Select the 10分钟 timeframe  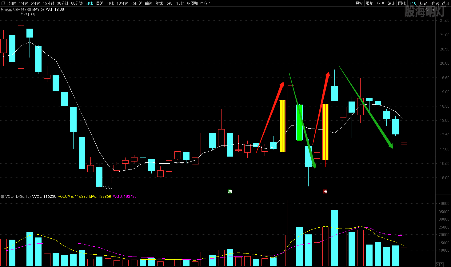pyautogui.click(x=122, y=3)
